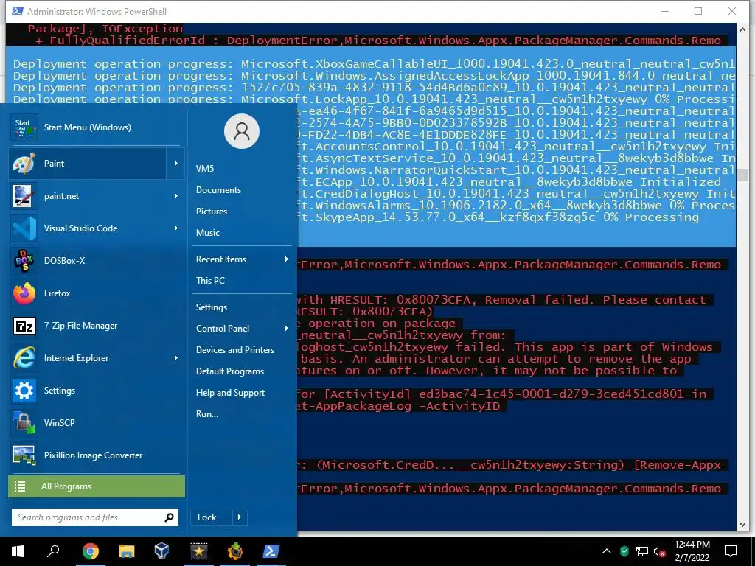Image resolution: width=755 pixels, height=566 pixels.
Task: Open Paint from the start menu
Action: pyautogui.click(x=87, y=163)
